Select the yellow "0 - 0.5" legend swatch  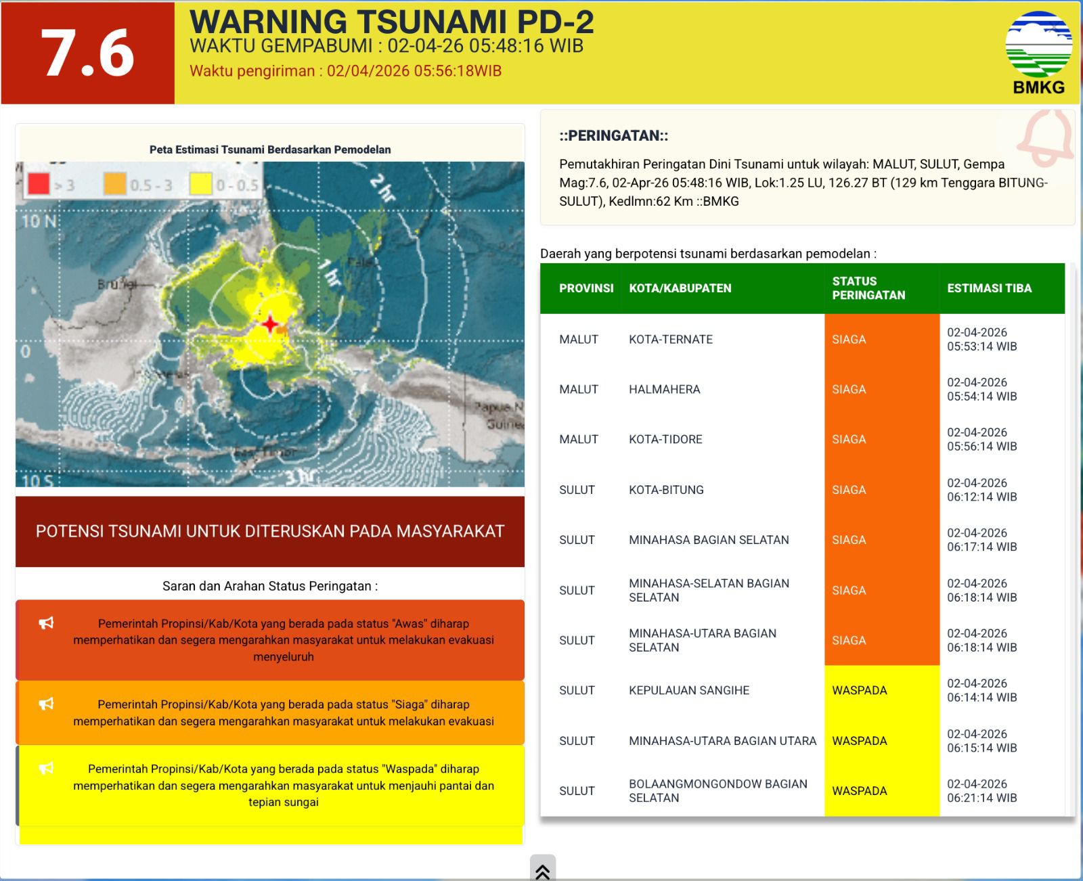point(200,184)
